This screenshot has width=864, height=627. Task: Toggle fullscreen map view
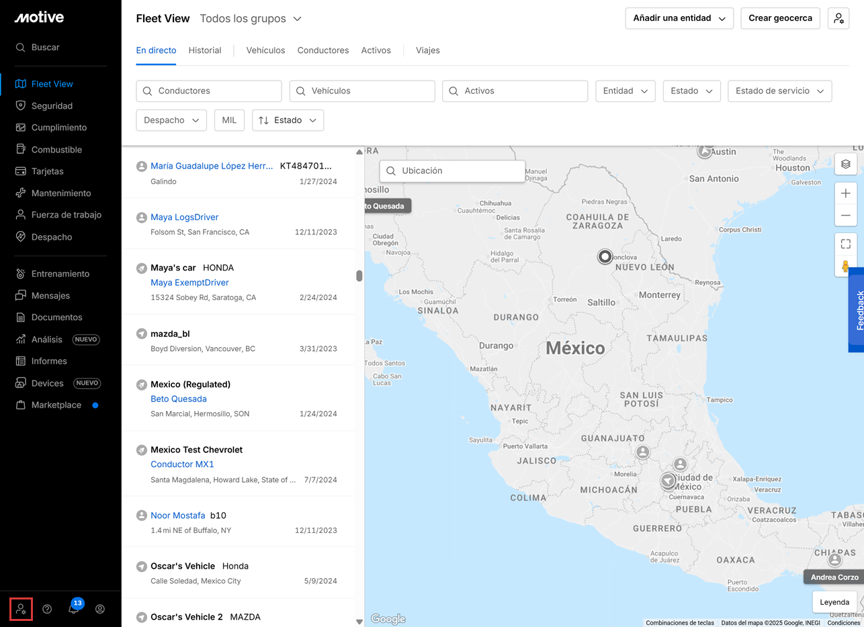(845, 244)
